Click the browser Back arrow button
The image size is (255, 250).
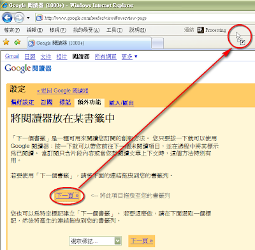click(7, 18)
